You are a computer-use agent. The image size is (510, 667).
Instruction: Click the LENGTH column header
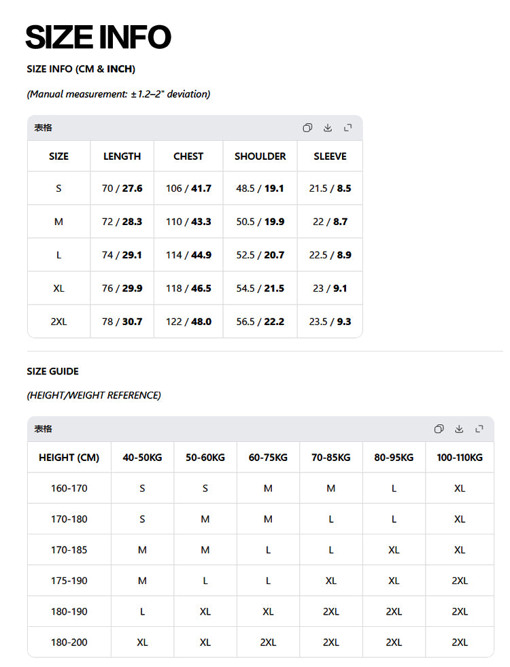point(122,156)
